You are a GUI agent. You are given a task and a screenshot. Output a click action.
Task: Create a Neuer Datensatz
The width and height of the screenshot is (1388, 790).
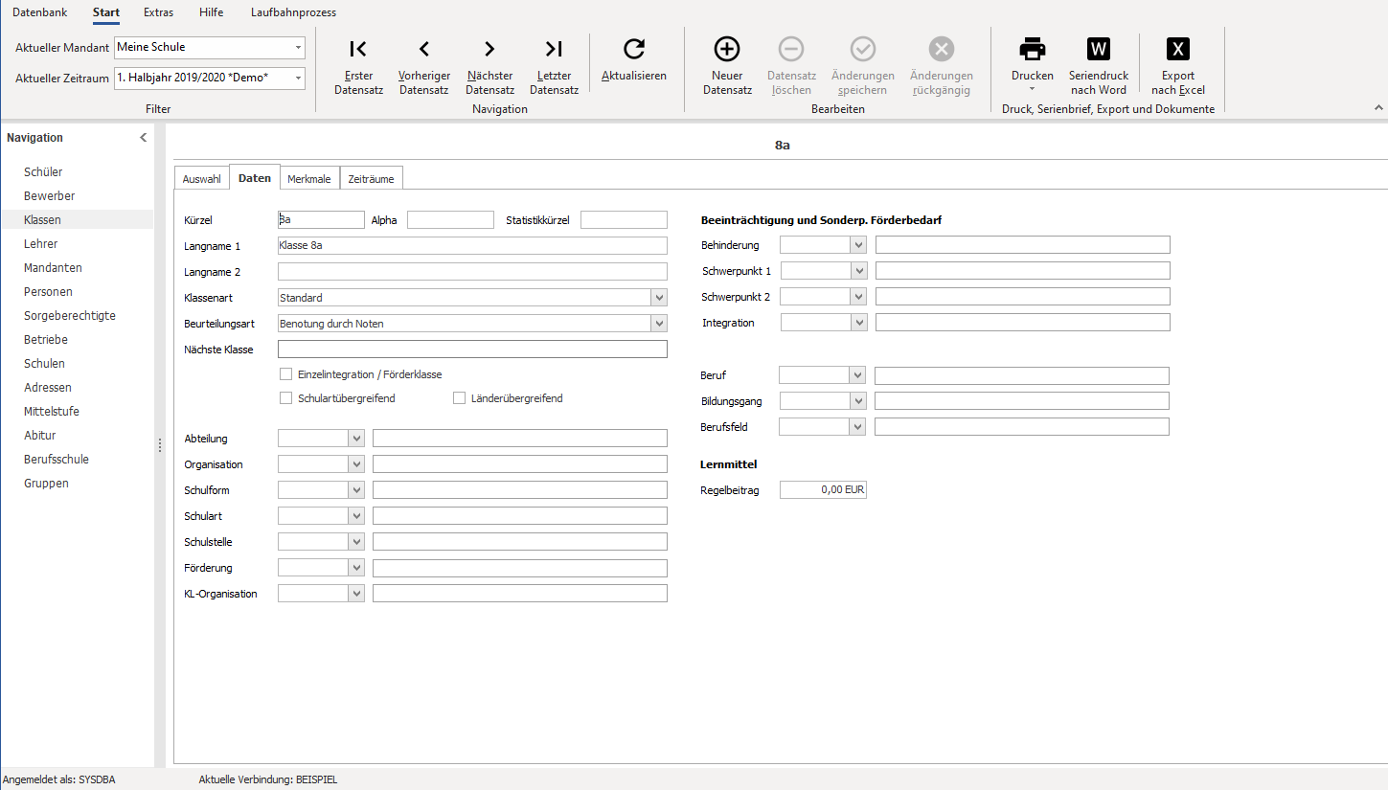(728, 66)
